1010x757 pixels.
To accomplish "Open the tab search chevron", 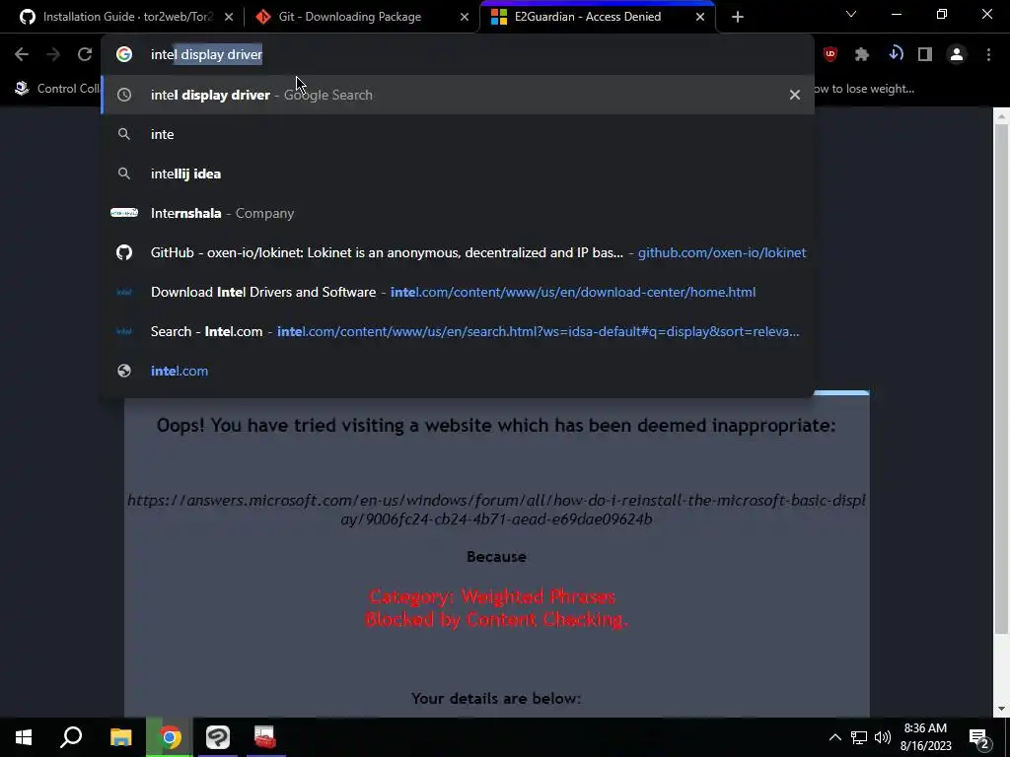I will (x=851, y=14).
